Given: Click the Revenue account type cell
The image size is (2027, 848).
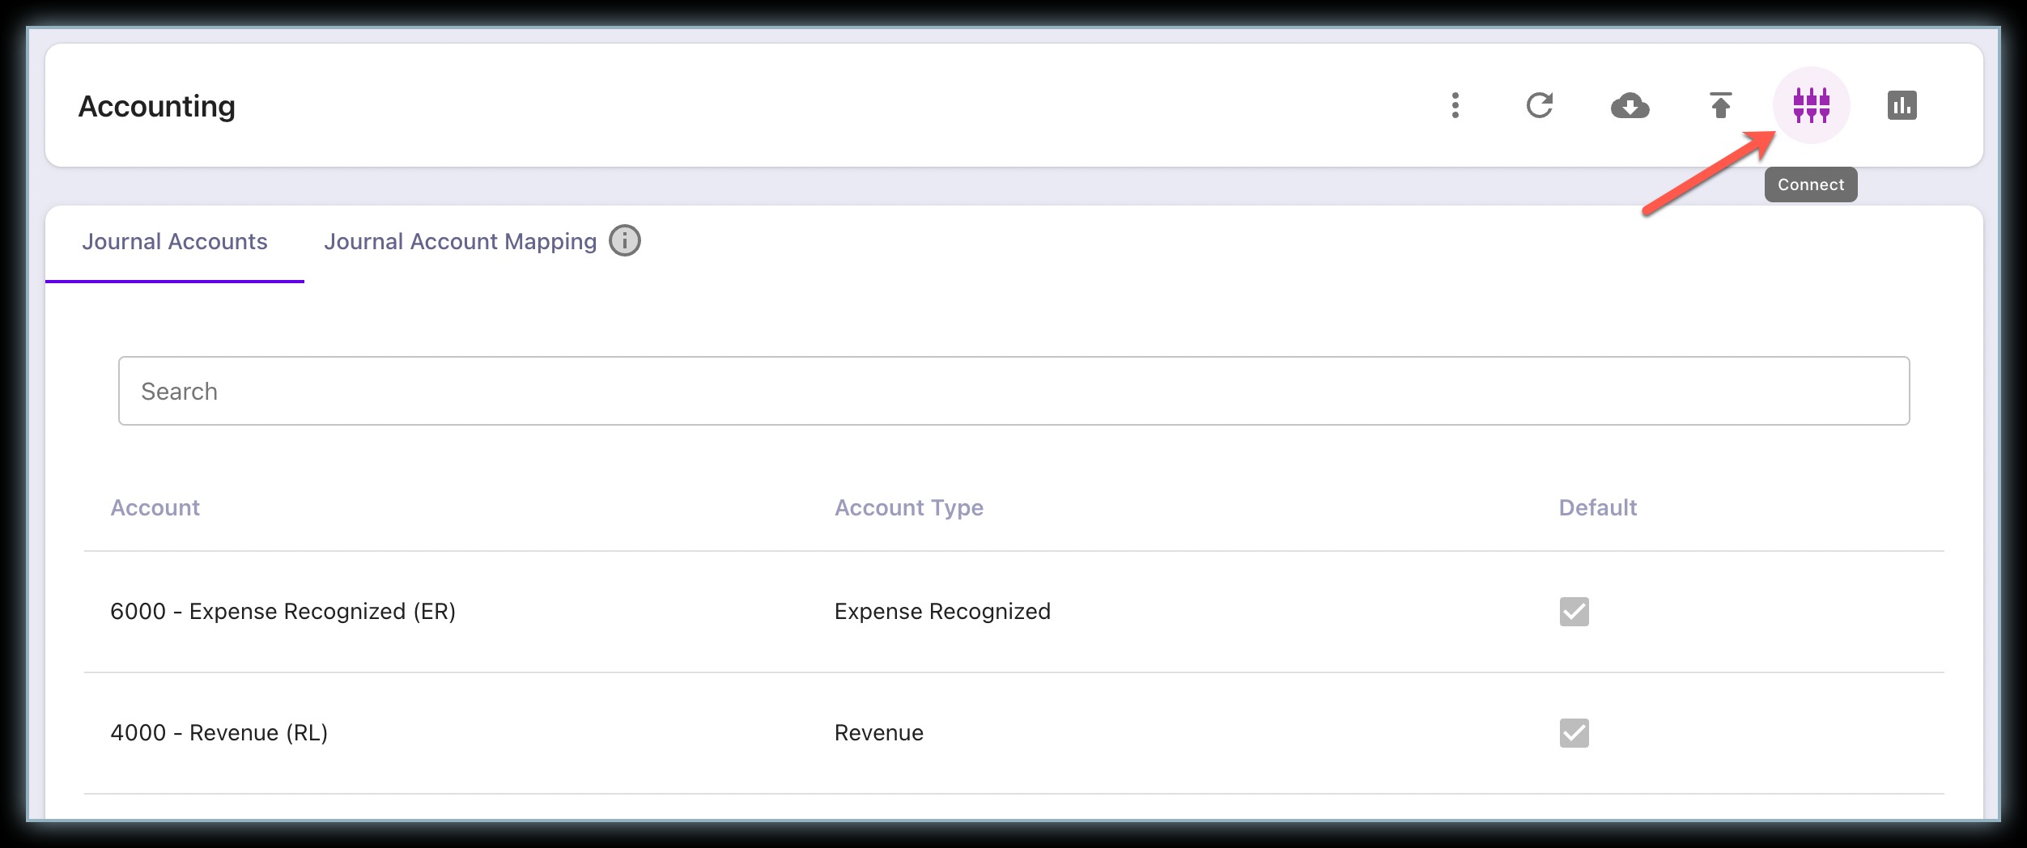Looking at the screenshot, I should [x=879, y=732].
